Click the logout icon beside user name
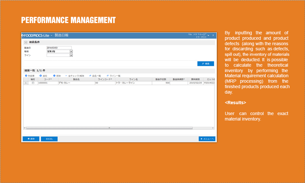Screen dimensions: 305x183 (x=208, y=35)
